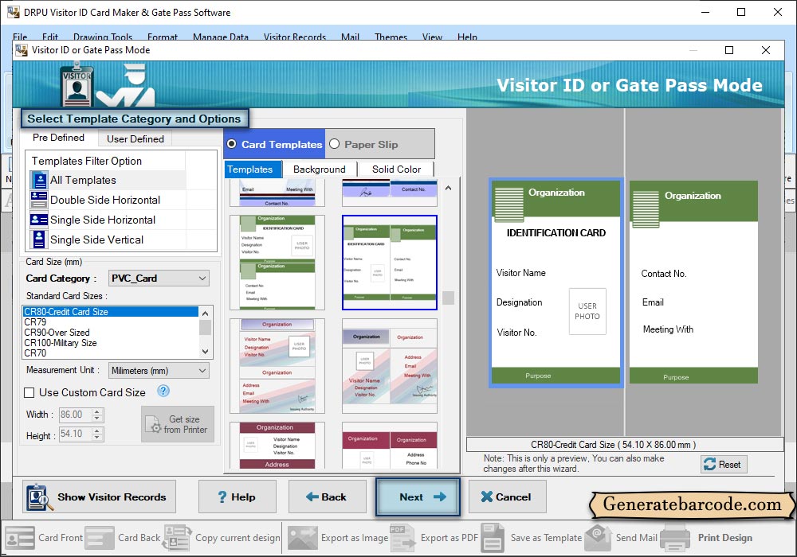Open the Measurement Unit dropdown
The height and width of the screenshot is (557, 797).
159,371
